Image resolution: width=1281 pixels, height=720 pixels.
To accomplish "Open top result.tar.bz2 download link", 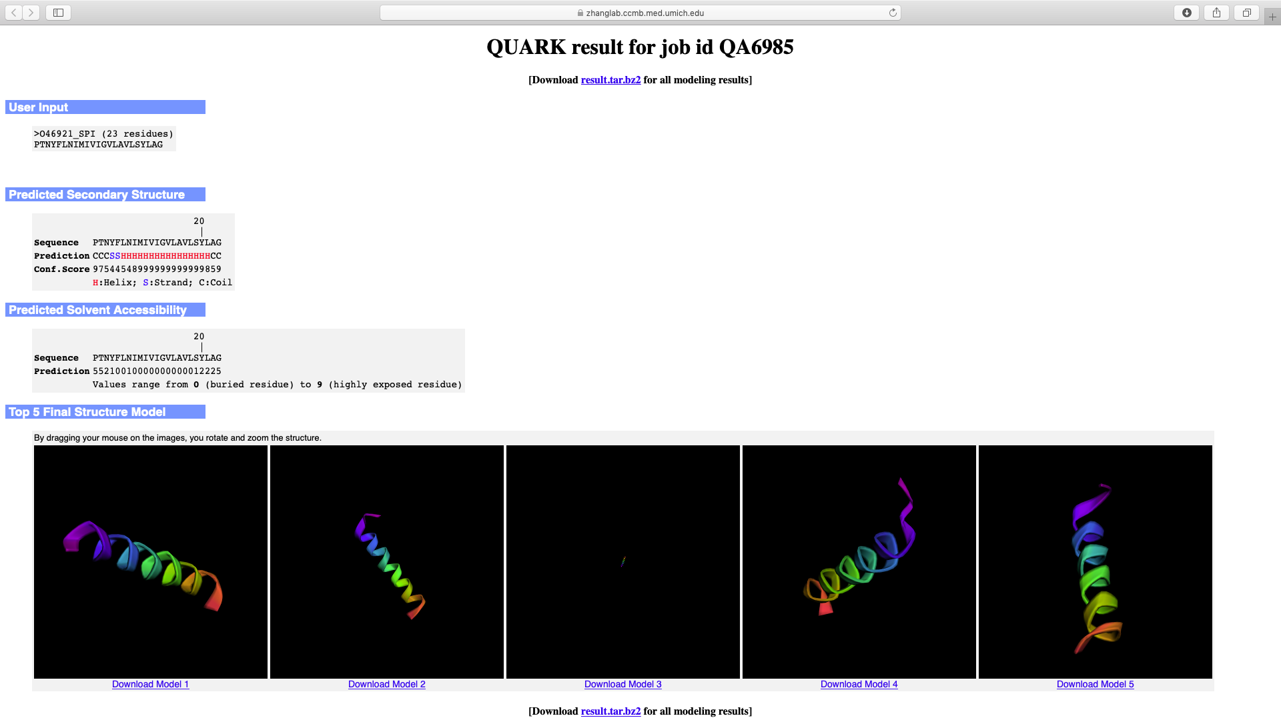I will [x=610, y=80].
